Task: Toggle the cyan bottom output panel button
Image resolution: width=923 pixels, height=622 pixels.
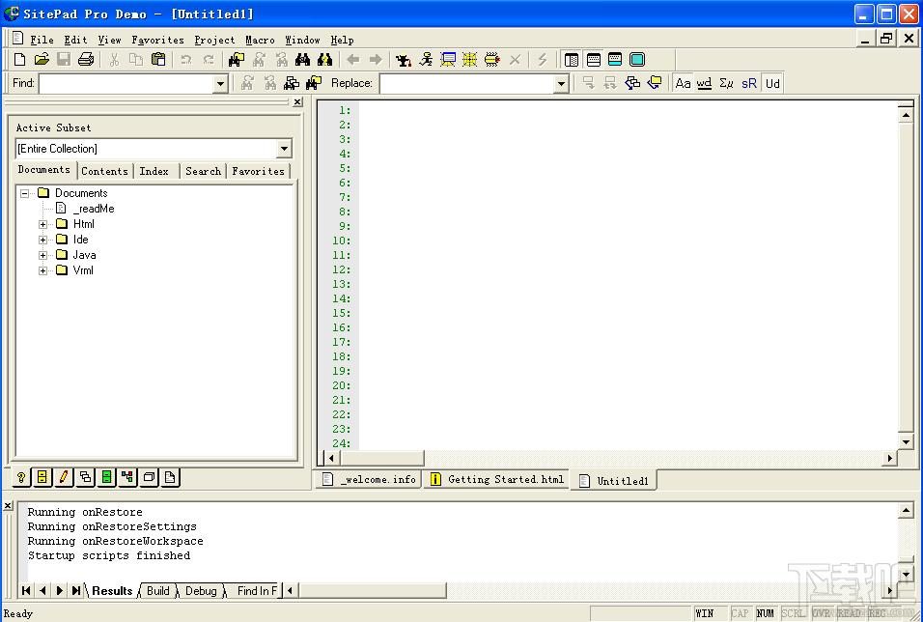Action: [615, 60]
